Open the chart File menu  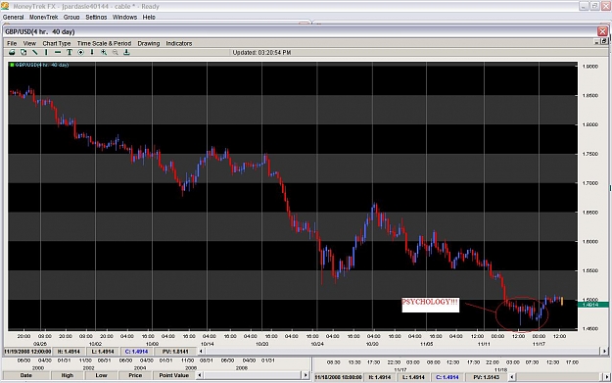pos(12,43)
